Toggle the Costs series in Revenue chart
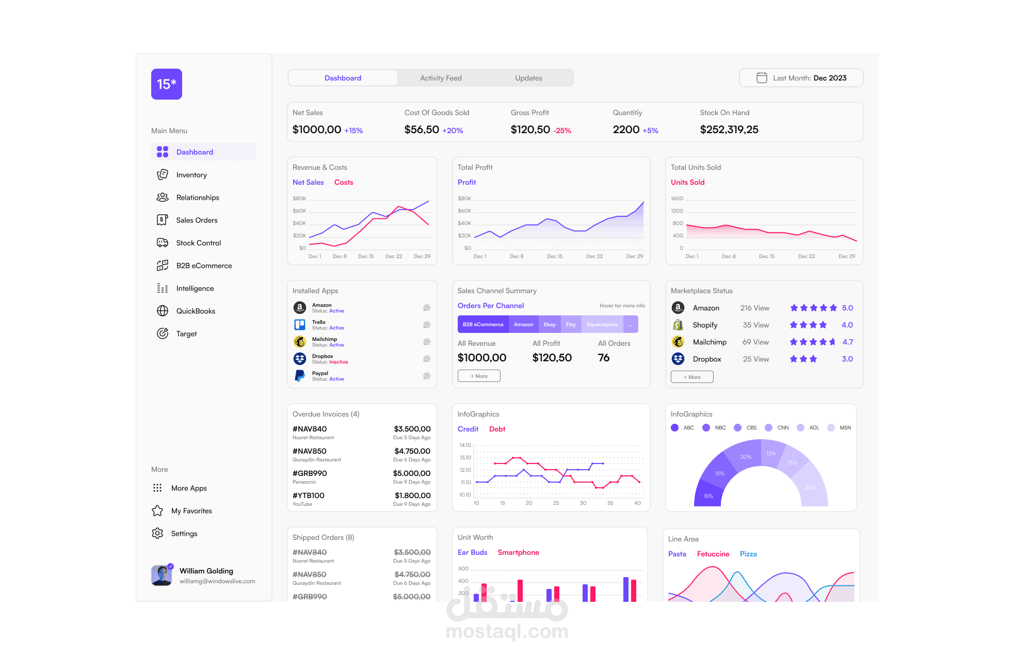The image size is (1015, 655). [x=344, y=182]
